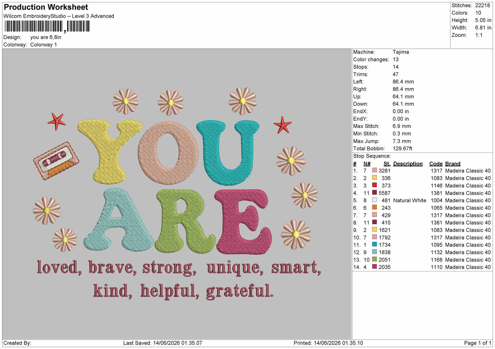Select thread code '1168'

436,259
